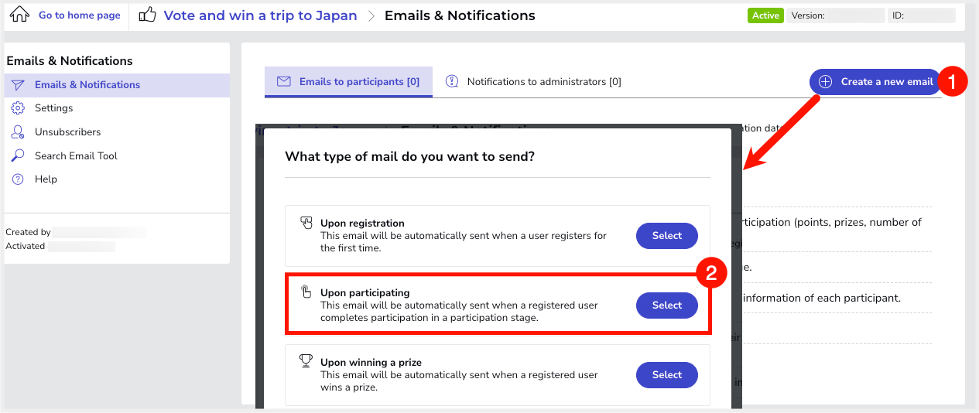Click the Upon registration hand icon
The image size is (979, 413).
(x=306, y=223)
